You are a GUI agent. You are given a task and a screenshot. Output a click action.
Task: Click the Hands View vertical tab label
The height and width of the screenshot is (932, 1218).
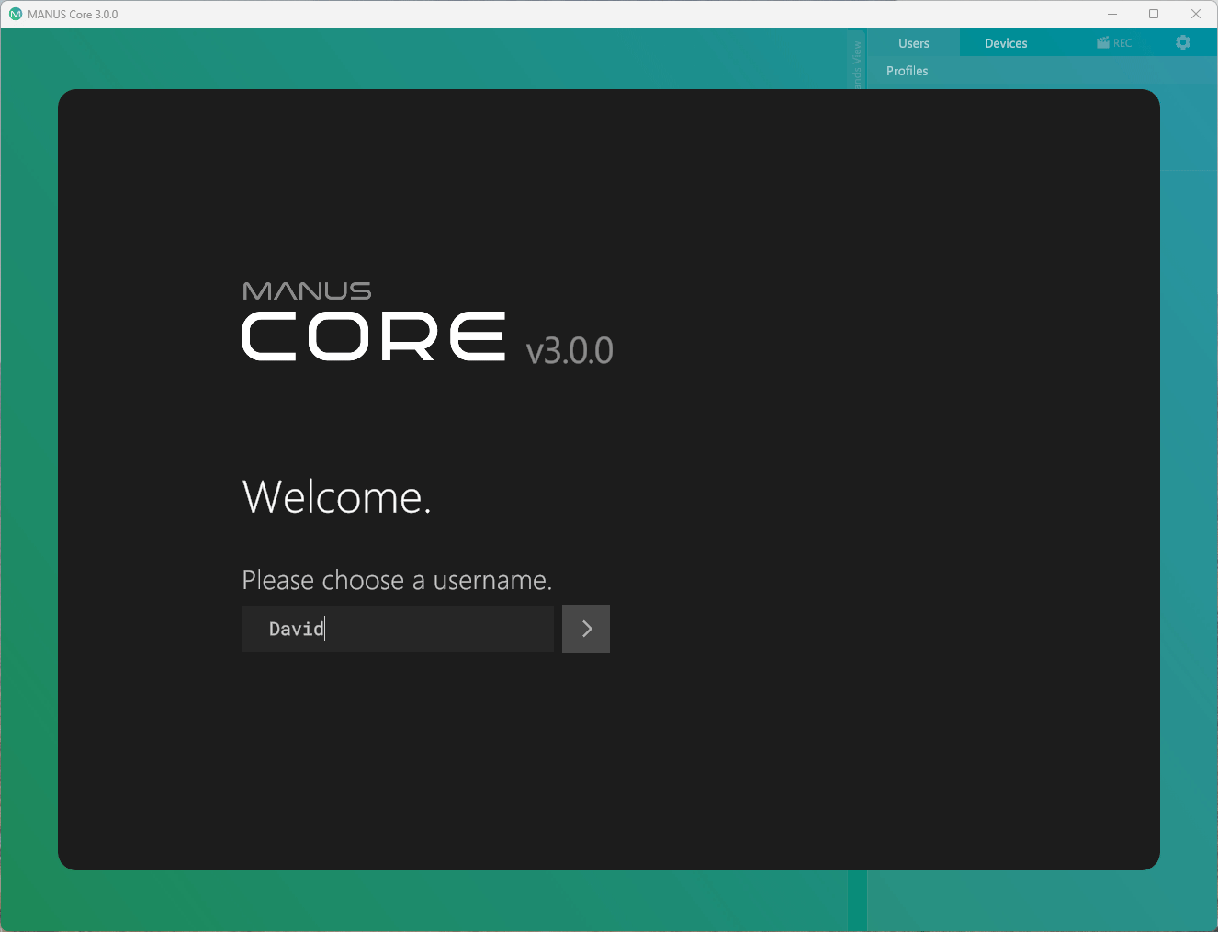[x=857, y=60]
